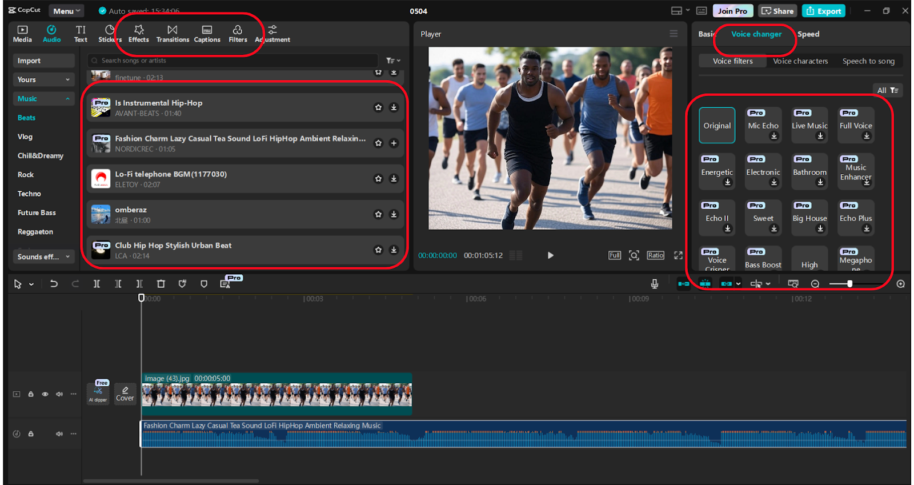Click the delete-left trim icon
Screen dimensions: 914x485
118,284
